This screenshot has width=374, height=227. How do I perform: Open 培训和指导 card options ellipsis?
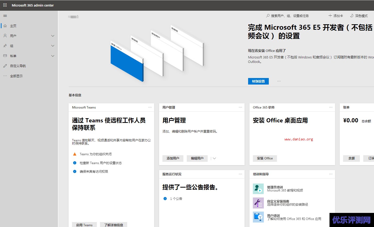point(331,174)
